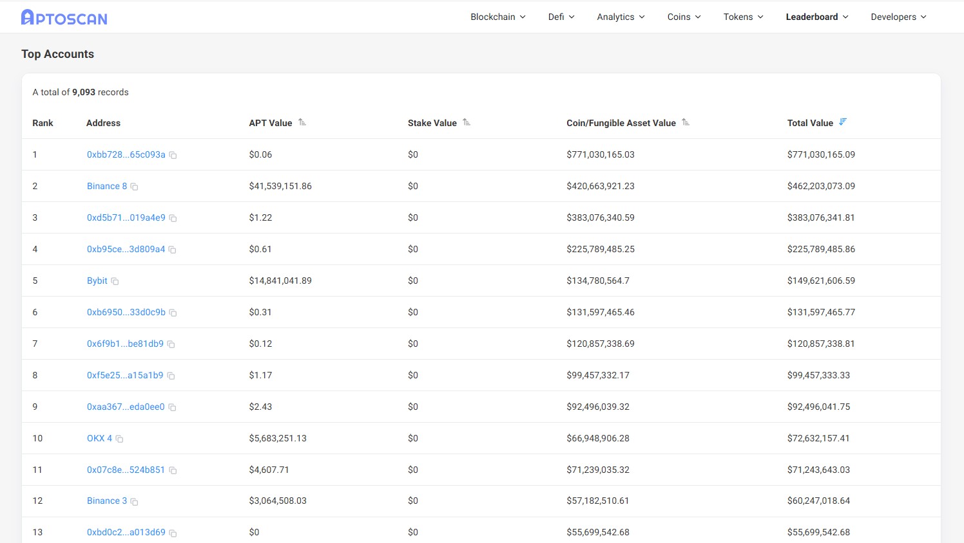Select APT value $5,683,251.13
The image size is (964, 543).
pos(278,438)
